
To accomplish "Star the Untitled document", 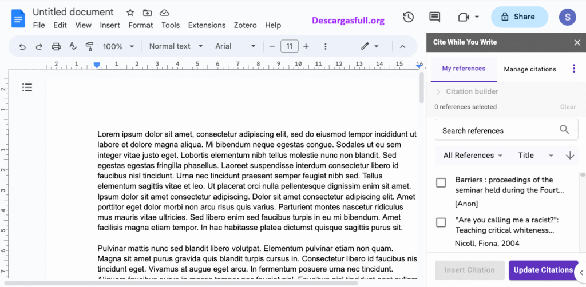I will click(x=130, y=13).
